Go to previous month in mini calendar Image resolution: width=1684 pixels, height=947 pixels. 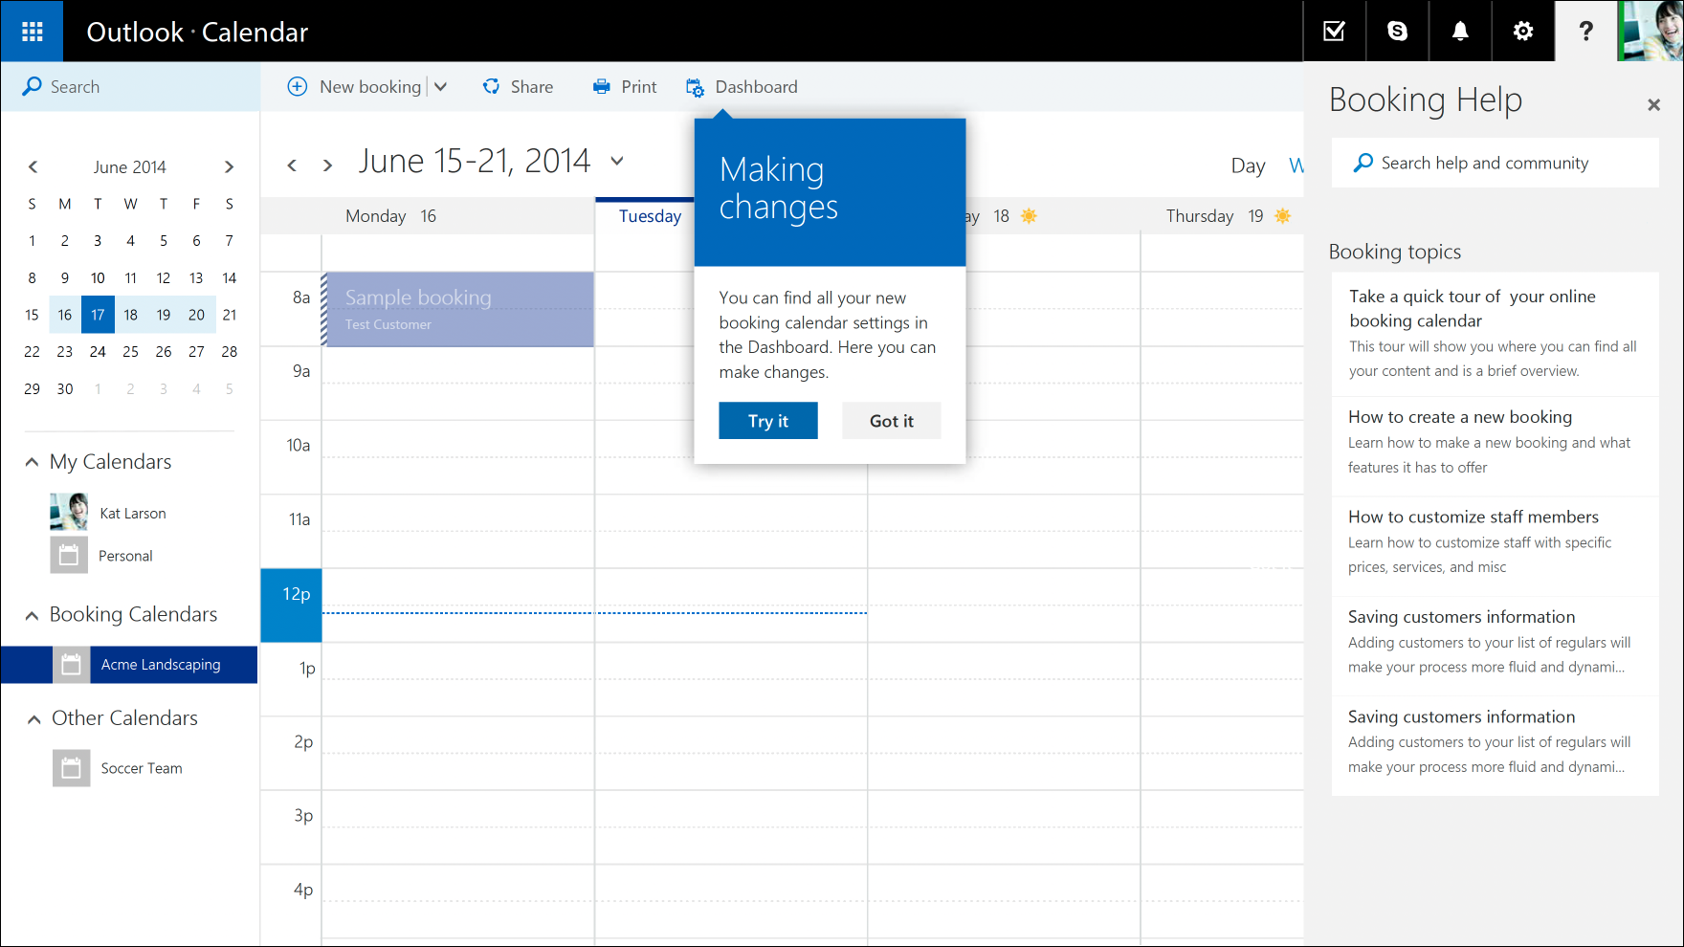(33, 166)
